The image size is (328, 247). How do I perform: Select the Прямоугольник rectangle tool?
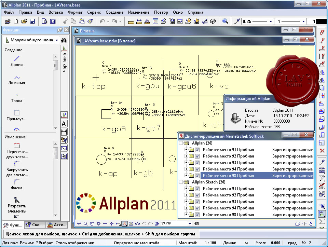[x=16, y=115]
